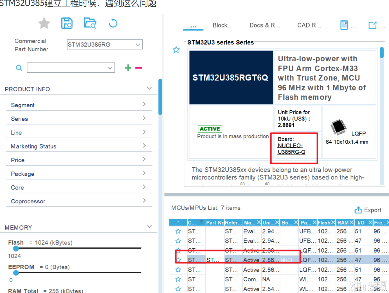The width and height of the screenshot is (389, 293).
Task: Toggle favorite star in Eval row with 47 I/O
Action: click(x=178, y=241)
